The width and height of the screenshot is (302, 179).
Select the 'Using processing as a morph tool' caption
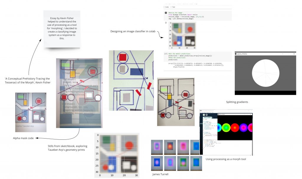(226, 159)
